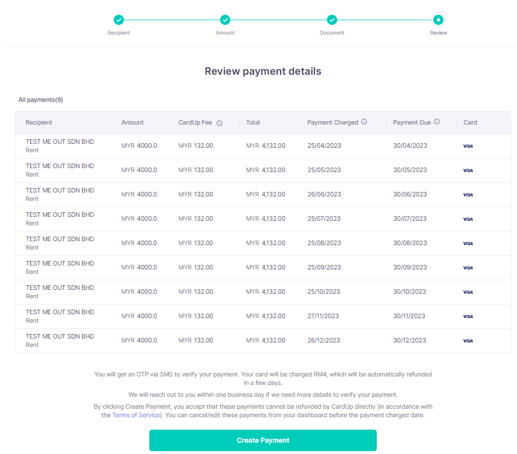Select the Total column header in the table
517x454 pixels.
click(253, 122)
